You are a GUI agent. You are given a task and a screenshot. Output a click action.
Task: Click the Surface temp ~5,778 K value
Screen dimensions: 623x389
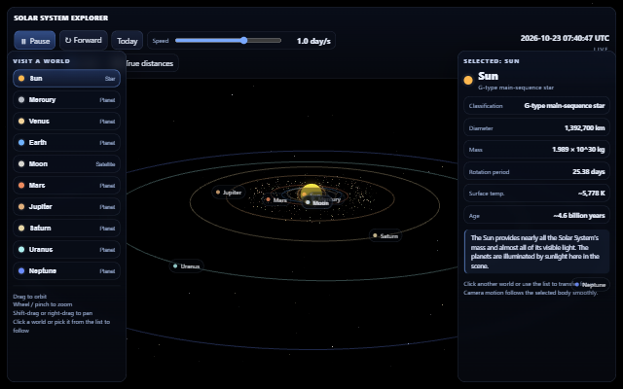click(x=591, y=193)
